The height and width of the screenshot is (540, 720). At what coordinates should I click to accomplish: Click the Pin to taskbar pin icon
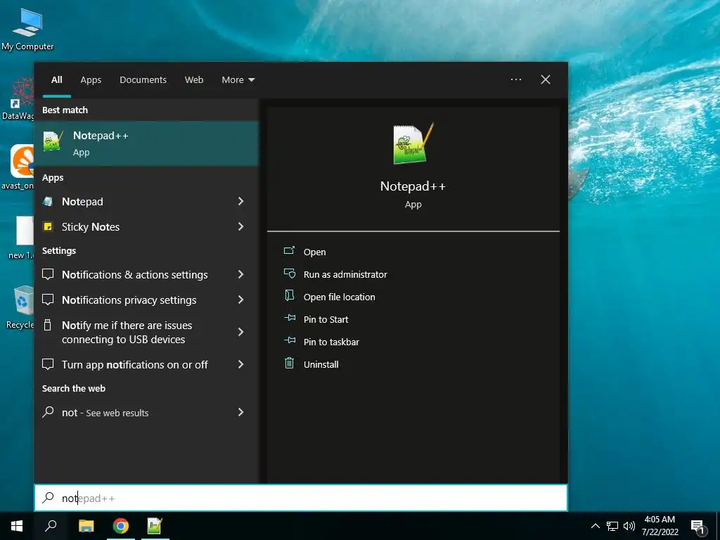290,340
